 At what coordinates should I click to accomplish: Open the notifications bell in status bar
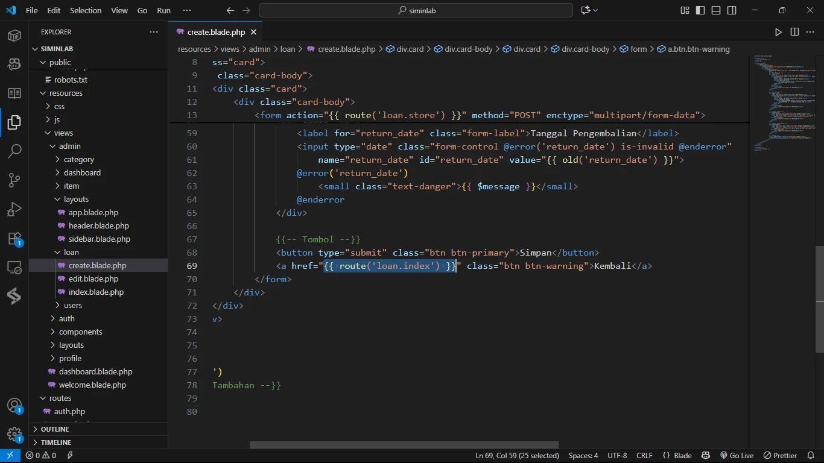coord(810,456)
